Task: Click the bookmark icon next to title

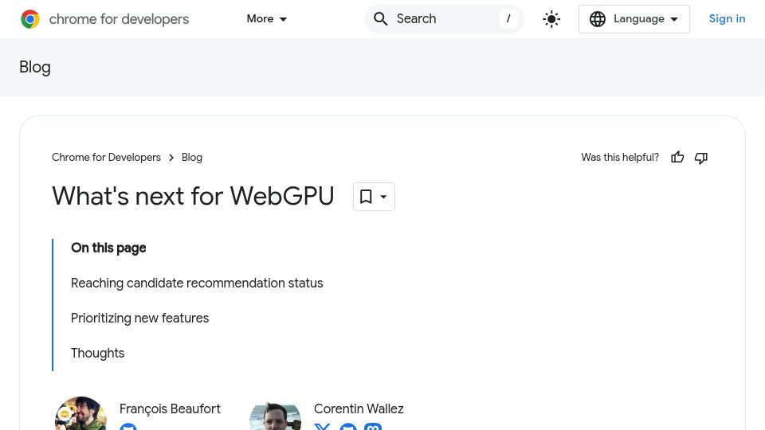Action: pyautogui.click(x=366, y=197)
